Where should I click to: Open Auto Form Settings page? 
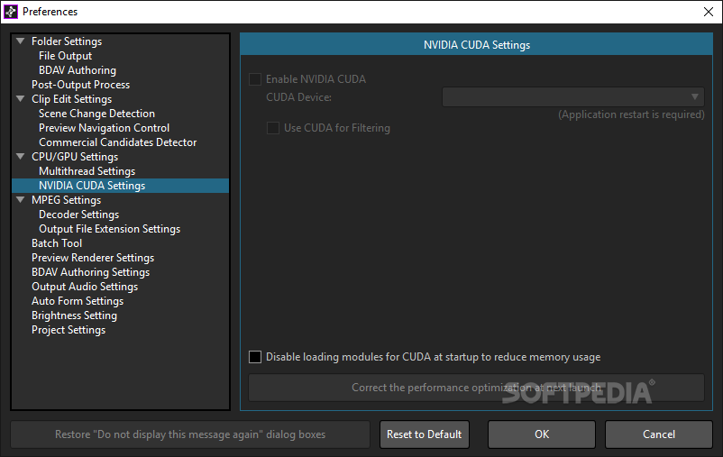(78, 301)
